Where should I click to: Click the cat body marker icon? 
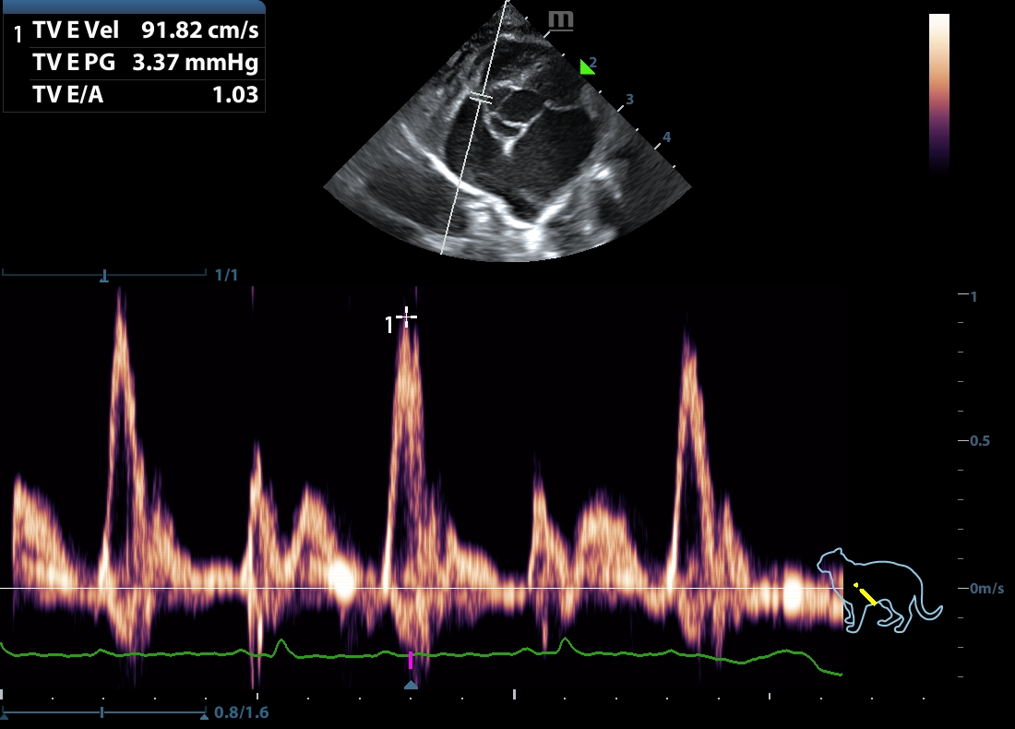[878, 591]
